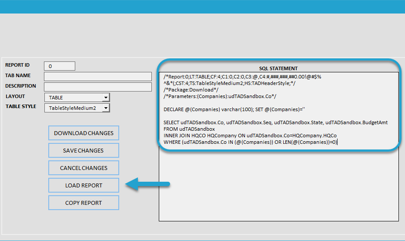Click in the REPORT ID field
Image resolution: width=405 pixels, height=241 pixels.
[x=60, y=66]
